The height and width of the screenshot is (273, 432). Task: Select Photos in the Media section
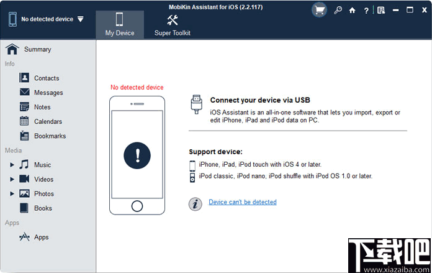tap(44, 194)
